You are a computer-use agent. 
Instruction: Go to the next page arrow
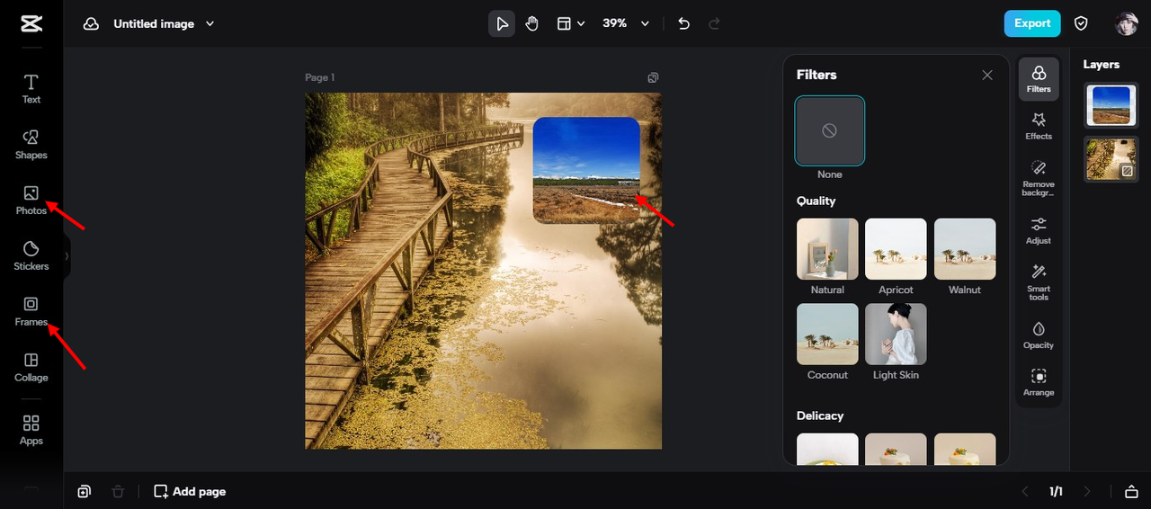(x=1087, y=491)
